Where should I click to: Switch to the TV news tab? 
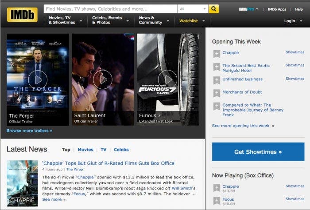click(x=103, y=150)
